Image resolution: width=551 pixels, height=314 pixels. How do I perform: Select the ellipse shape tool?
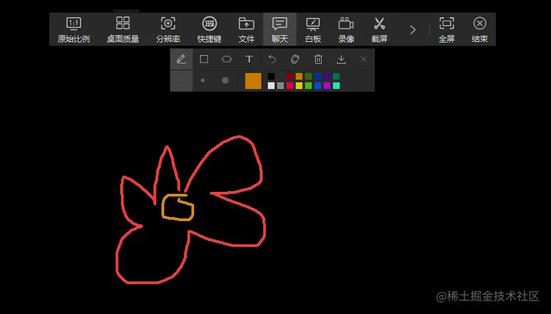(227, 59)
